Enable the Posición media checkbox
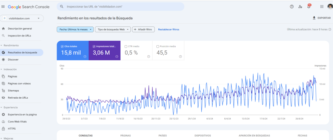Image resolution: width=333 pixels, height=140 pixels. tap(158, 46)
